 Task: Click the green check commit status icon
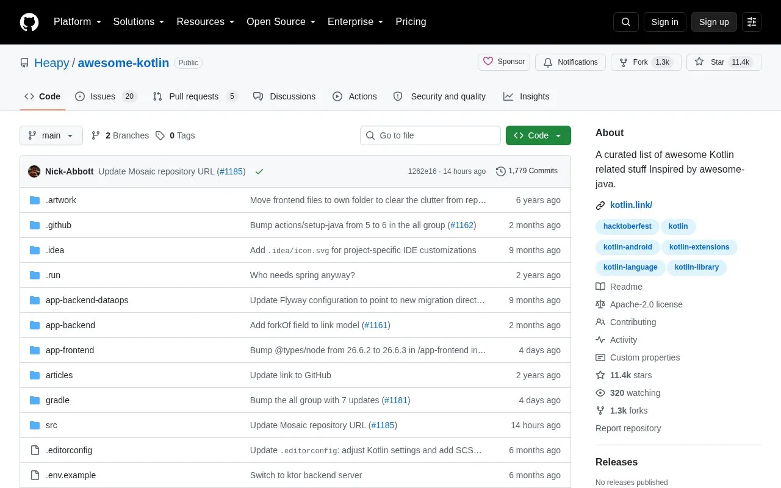(x=259, y=171)
